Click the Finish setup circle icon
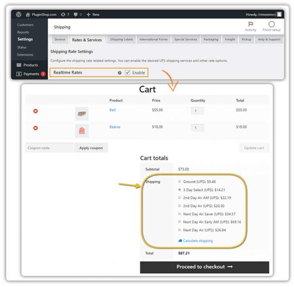This screenshot has height=287, width=294. (271, 24)
